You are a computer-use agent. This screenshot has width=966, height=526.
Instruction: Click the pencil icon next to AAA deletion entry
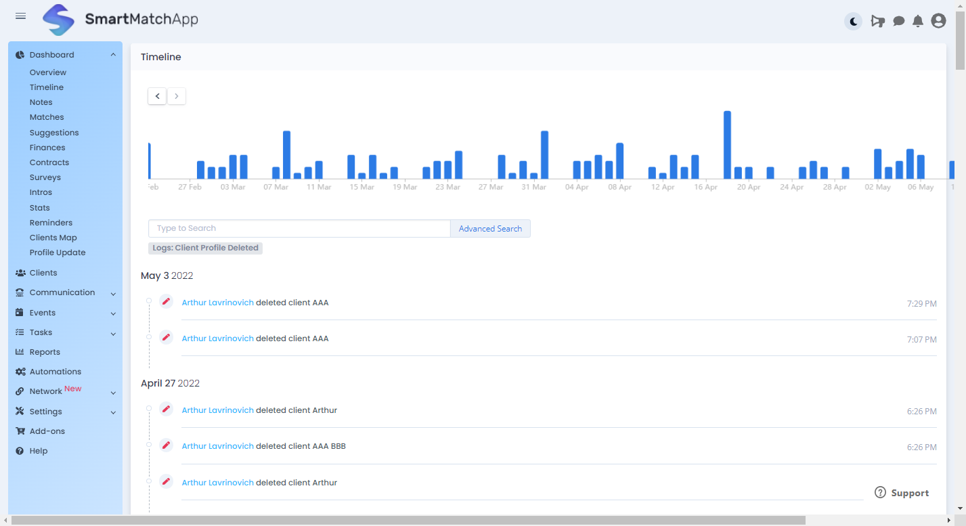tap(166, 301)
